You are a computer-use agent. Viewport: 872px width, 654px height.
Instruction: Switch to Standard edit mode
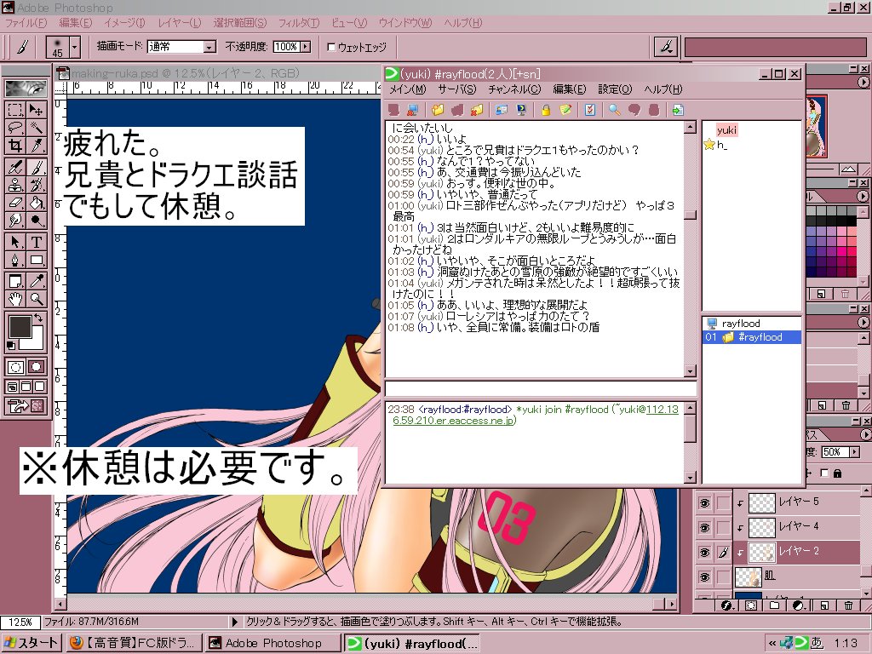[x=15, y=367]
